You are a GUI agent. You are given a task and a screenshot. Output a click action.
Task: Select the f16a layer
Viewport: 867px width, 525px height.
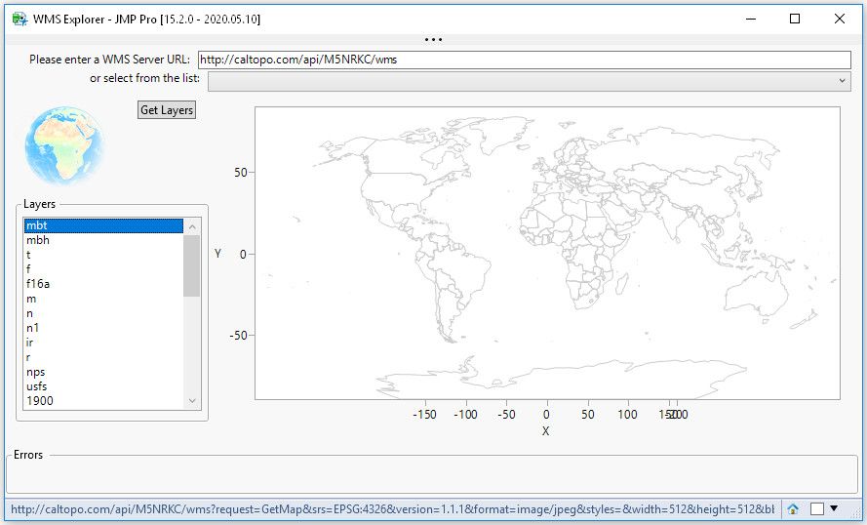click(x=104, y=284)
